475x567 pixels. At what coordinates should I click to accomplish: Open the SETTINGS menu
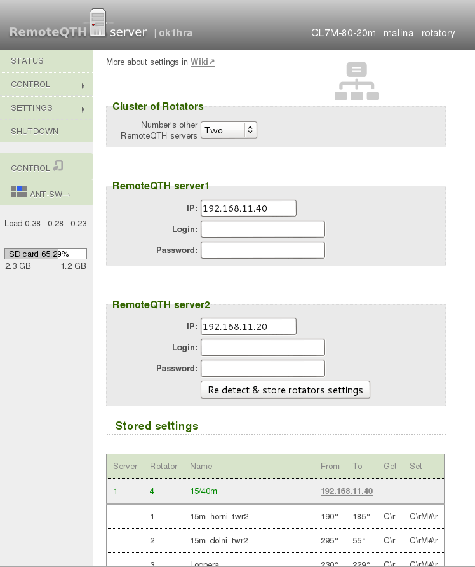coord(46,108)
